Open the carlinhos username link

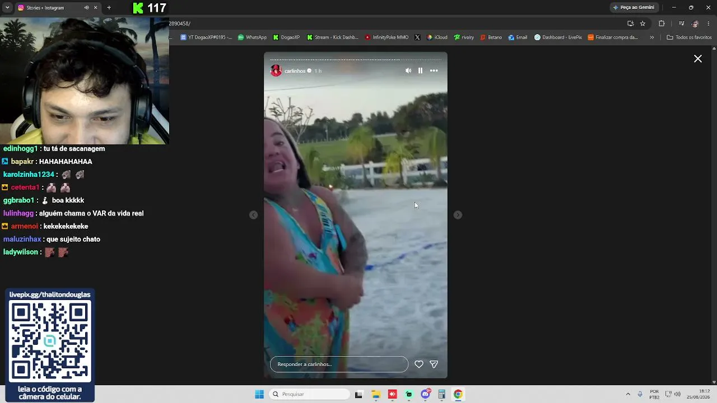point(295,71)
